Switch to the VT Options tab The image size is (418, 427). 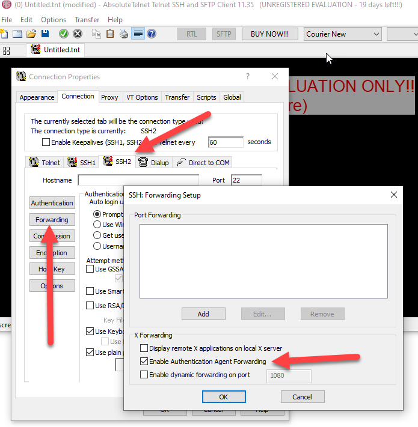(141, 97)
